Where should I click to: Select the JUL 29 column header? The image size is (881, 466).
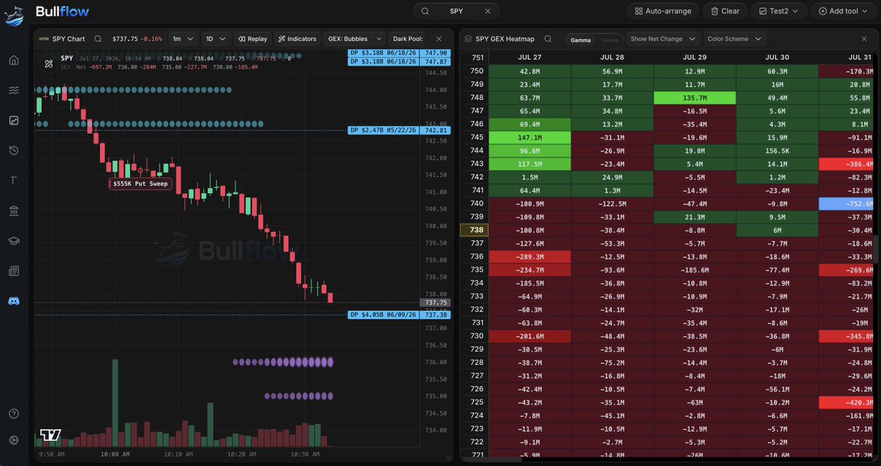[694, 57]
